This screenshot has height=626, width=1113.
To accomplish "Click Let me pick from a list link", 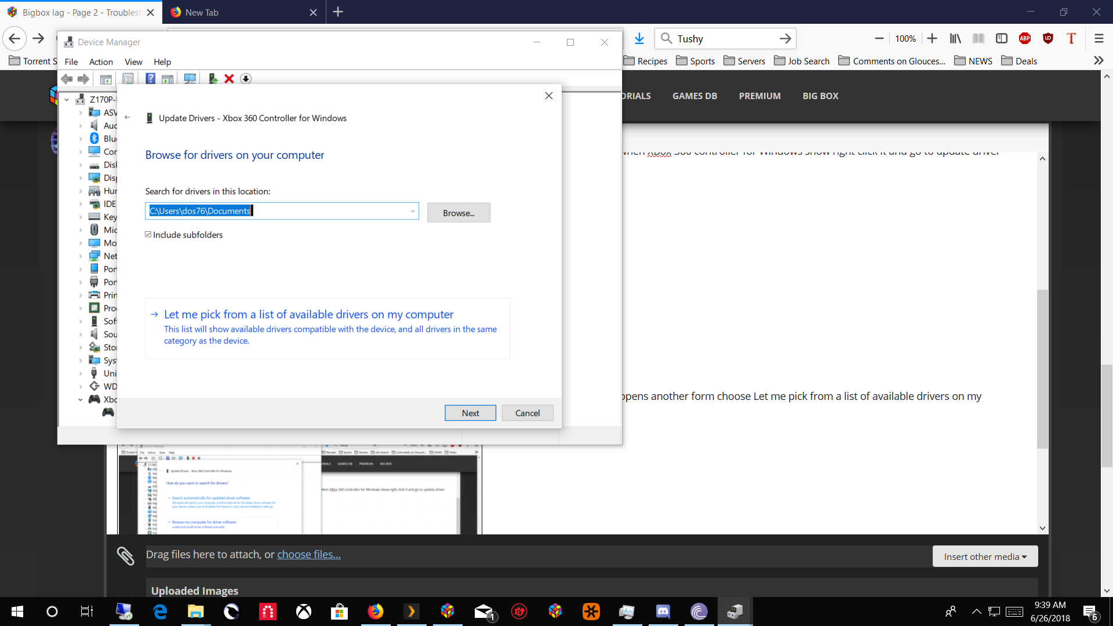I will [308, 315].
